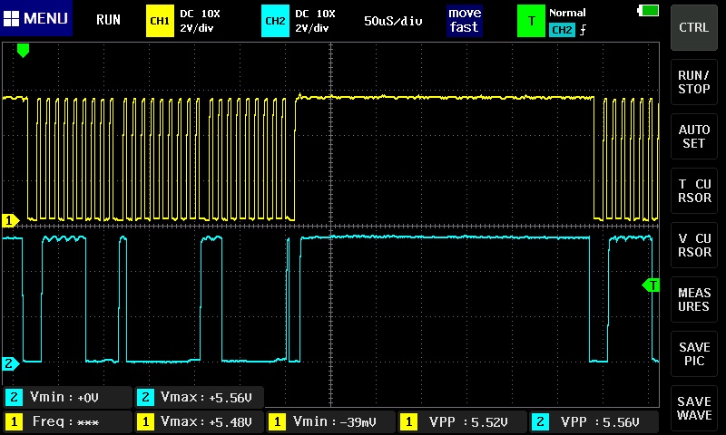Open CH1 DC 10X 2V/div settings
Viewport: 726px width, 435px height.
coord(200,21)
